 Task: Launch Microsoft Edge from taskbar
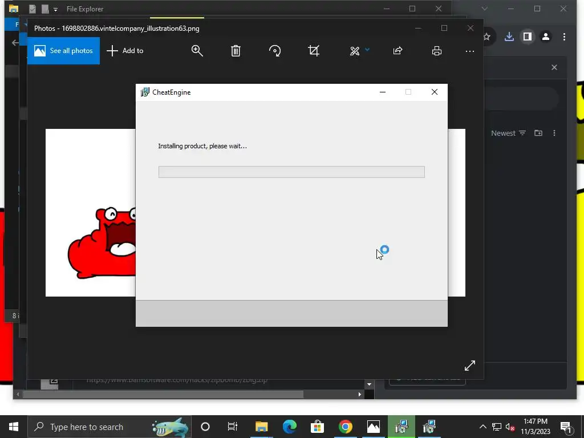[289, 427]
